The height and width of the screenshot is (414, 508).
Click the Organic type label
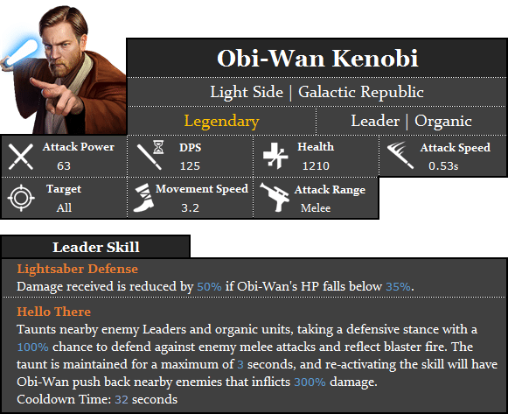pyautogui.click(x=443, y=122)
